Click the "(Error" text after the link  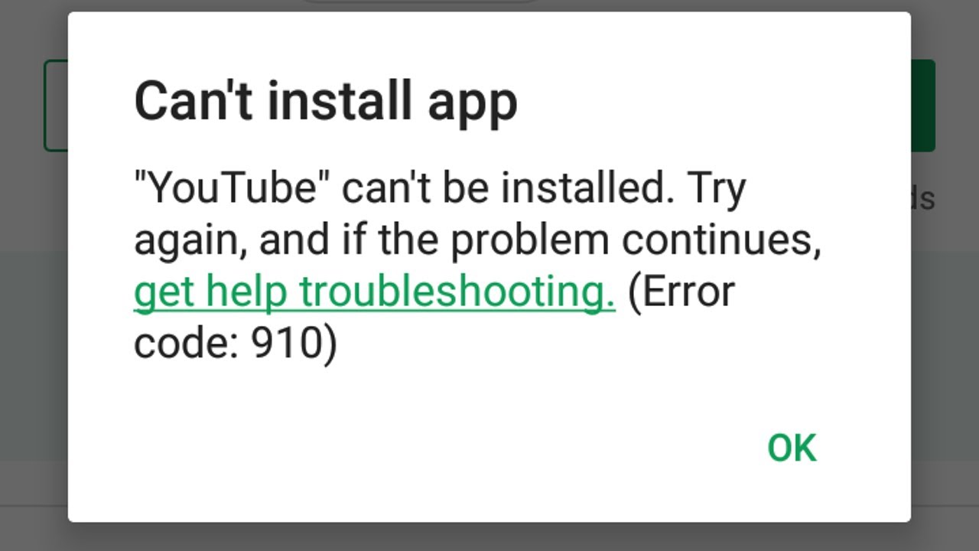(x=681, y=292)
